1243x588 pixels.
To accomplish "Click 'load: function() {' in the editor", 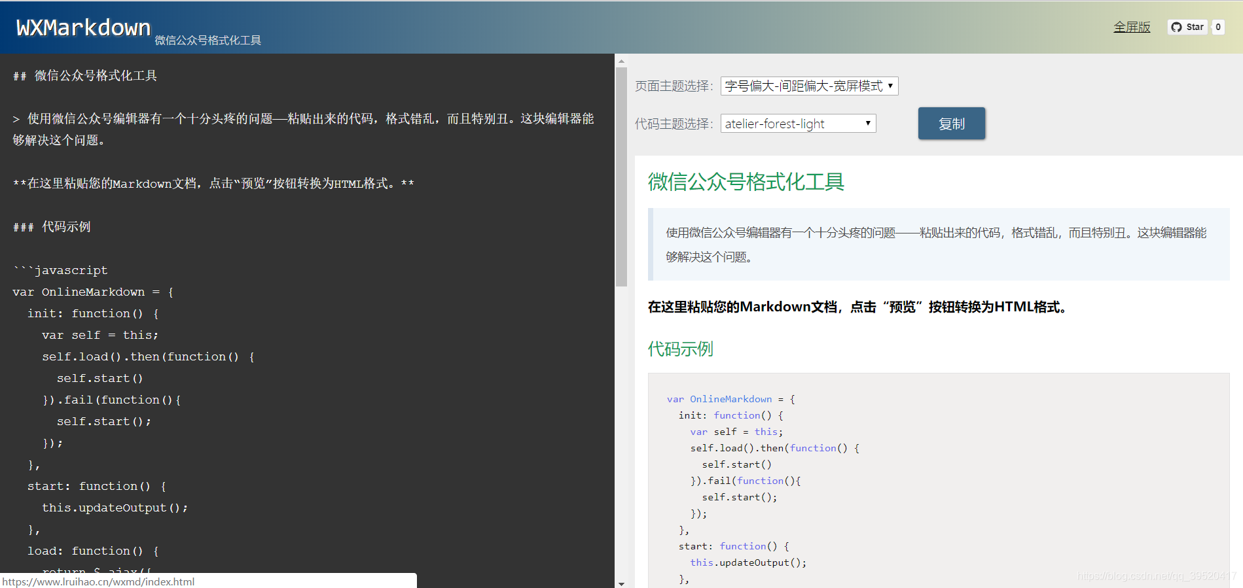I will [93, 551].
